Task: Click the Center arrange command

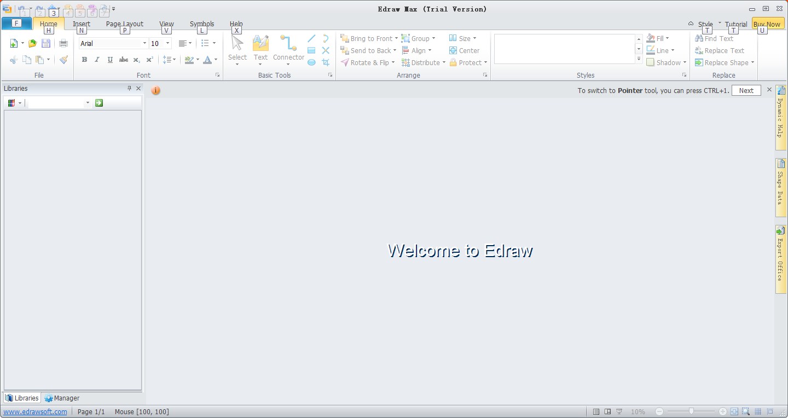Action: click(464, 50)
